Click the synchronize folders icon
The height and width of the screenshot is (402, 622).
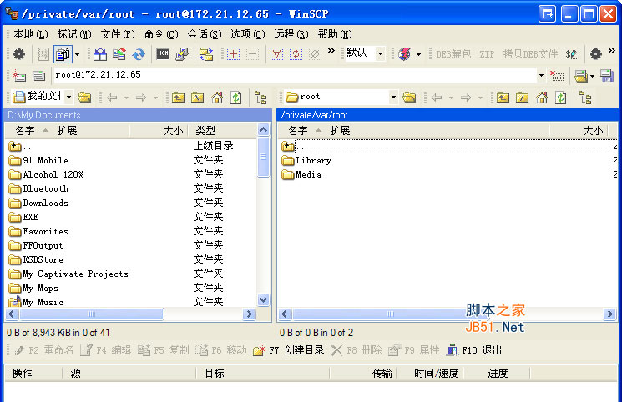(119, 54)
